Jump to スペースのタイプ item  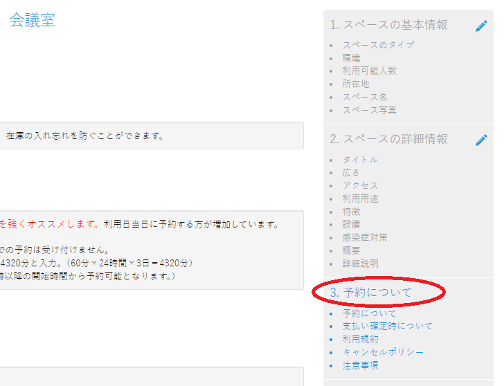pyautogui.click(x=378, y=45)
